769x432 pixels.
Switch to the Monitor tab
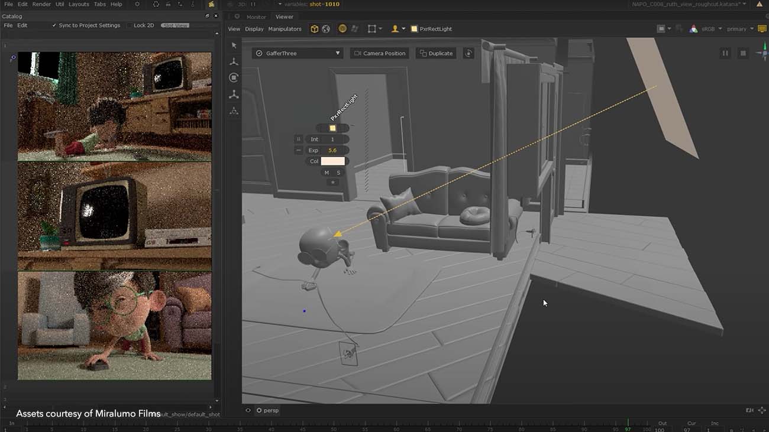pos(256,17)
